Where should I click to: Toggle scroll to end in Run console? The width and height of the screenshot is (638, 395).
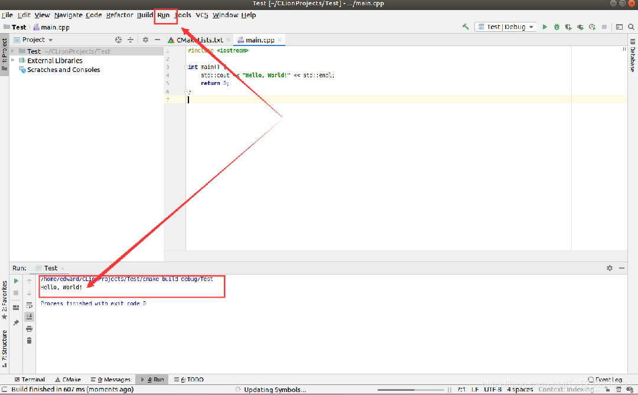30,316
